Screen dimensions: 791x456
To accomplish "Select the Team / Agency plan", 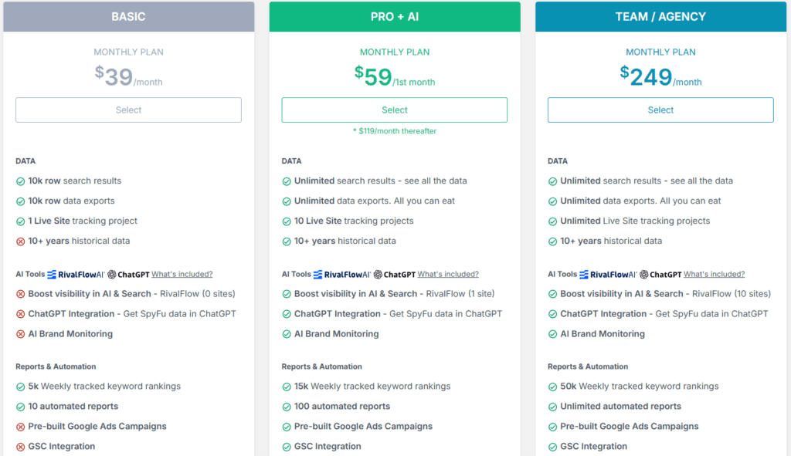I will 660,110.
